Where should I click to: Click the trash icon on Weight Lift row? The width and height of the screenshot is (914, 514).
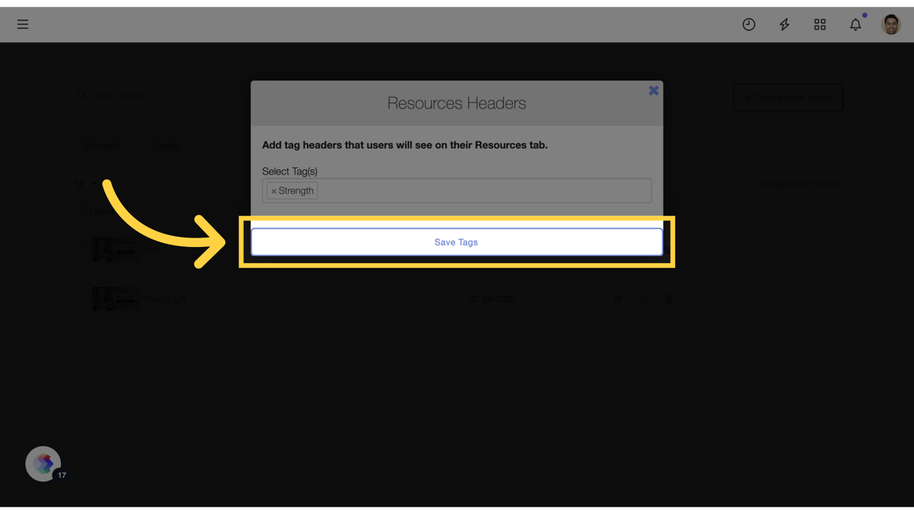click(643, 299)
